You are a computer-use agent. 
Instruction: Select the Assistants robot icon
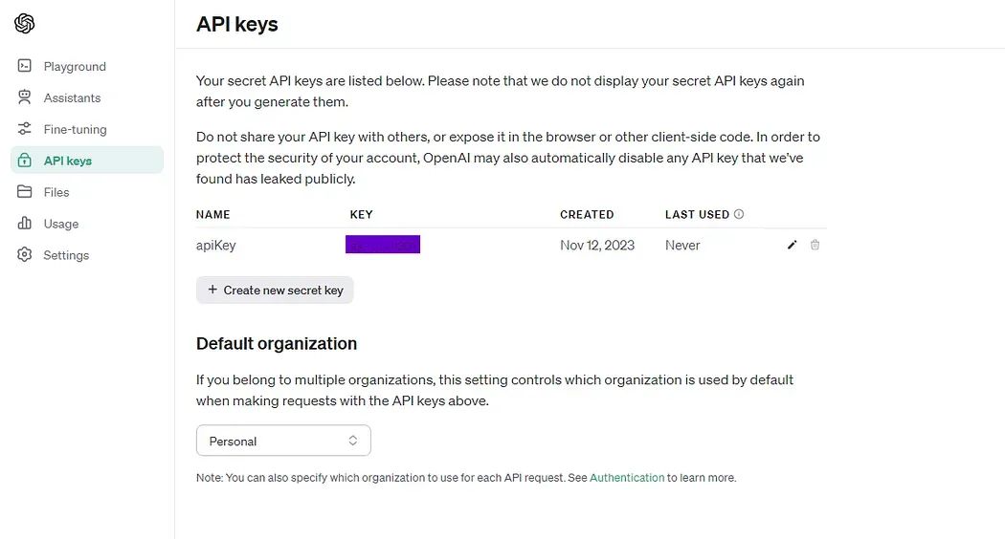click(24, 97)
